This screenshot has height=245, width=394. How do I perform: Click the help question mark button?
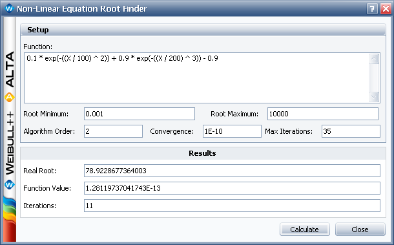[x=372, y=9]
